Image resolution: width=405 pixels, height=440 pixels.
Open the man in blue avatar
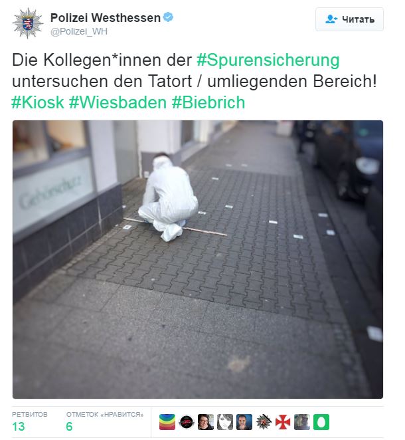244,422
